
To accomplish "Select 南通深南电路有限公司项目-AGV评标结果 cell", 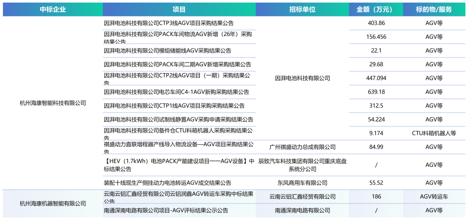I will pyautogui.click(x=179, y=210).
